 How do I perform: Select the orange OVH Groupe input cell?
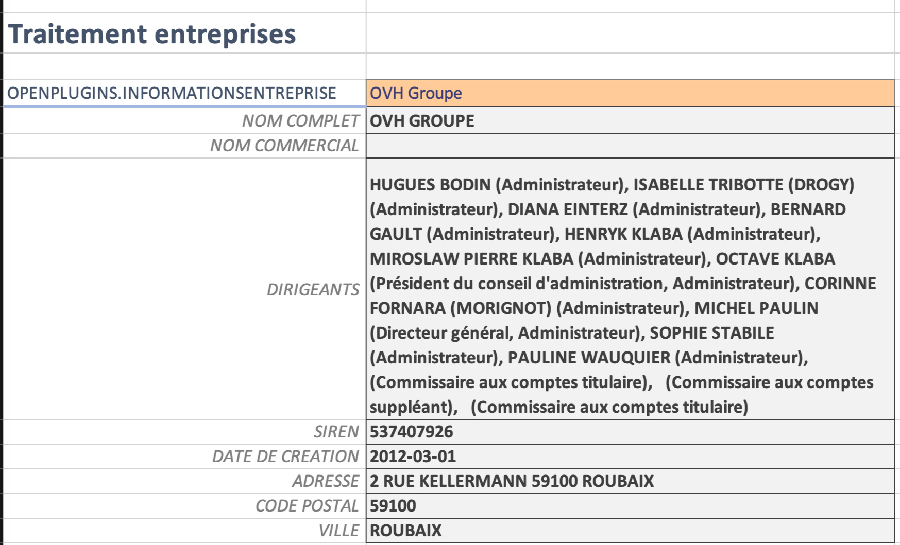(x=630, y=93)
